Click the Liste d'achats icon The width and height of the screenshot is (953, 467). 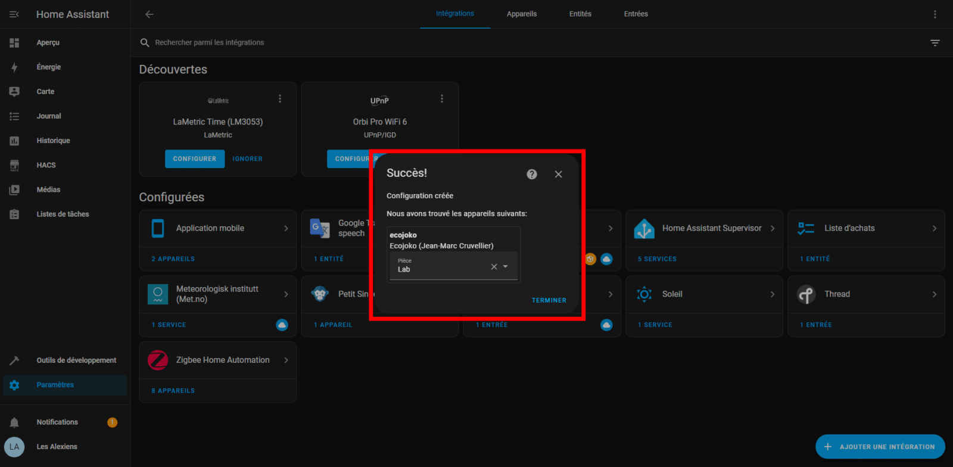click(x=806, y=228)
